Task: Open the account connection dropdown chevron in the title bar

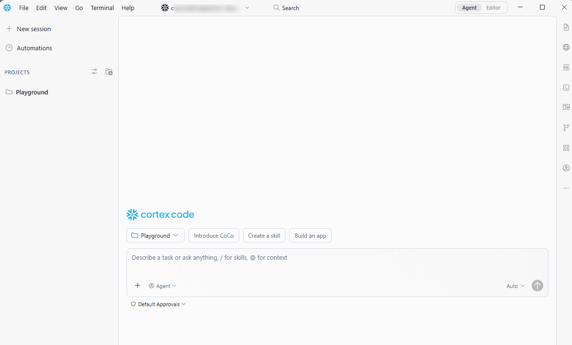Action: pyautogui.click(x=247, y=8)
